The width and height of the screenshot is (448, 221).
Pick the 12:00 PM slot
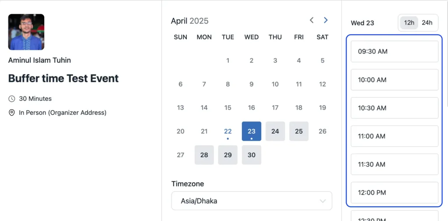pos(394,193)
